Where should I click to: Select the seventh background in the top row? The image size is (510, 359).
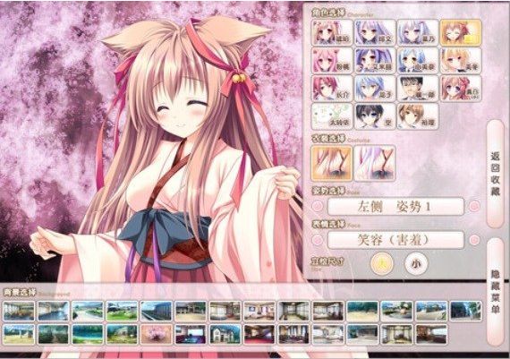tap(225, 312)
